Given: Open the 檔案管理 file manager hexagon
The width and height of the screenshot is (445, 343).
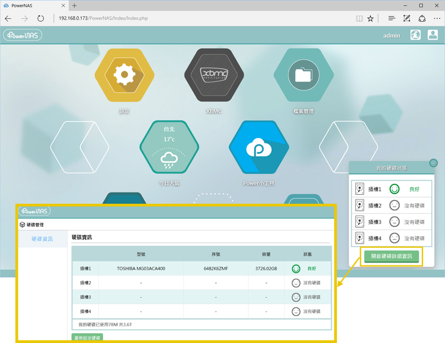Looking at the screenshot, I should (x=303, y=76).
